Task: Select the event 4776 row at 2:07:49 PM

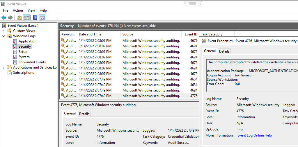Action: pyautogui.click(x=129, y=96)
